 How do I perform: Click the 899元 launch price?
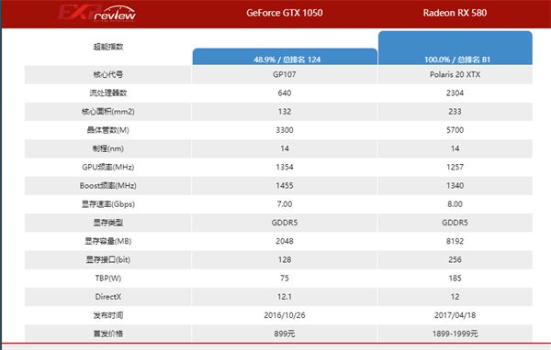[285, 334]
